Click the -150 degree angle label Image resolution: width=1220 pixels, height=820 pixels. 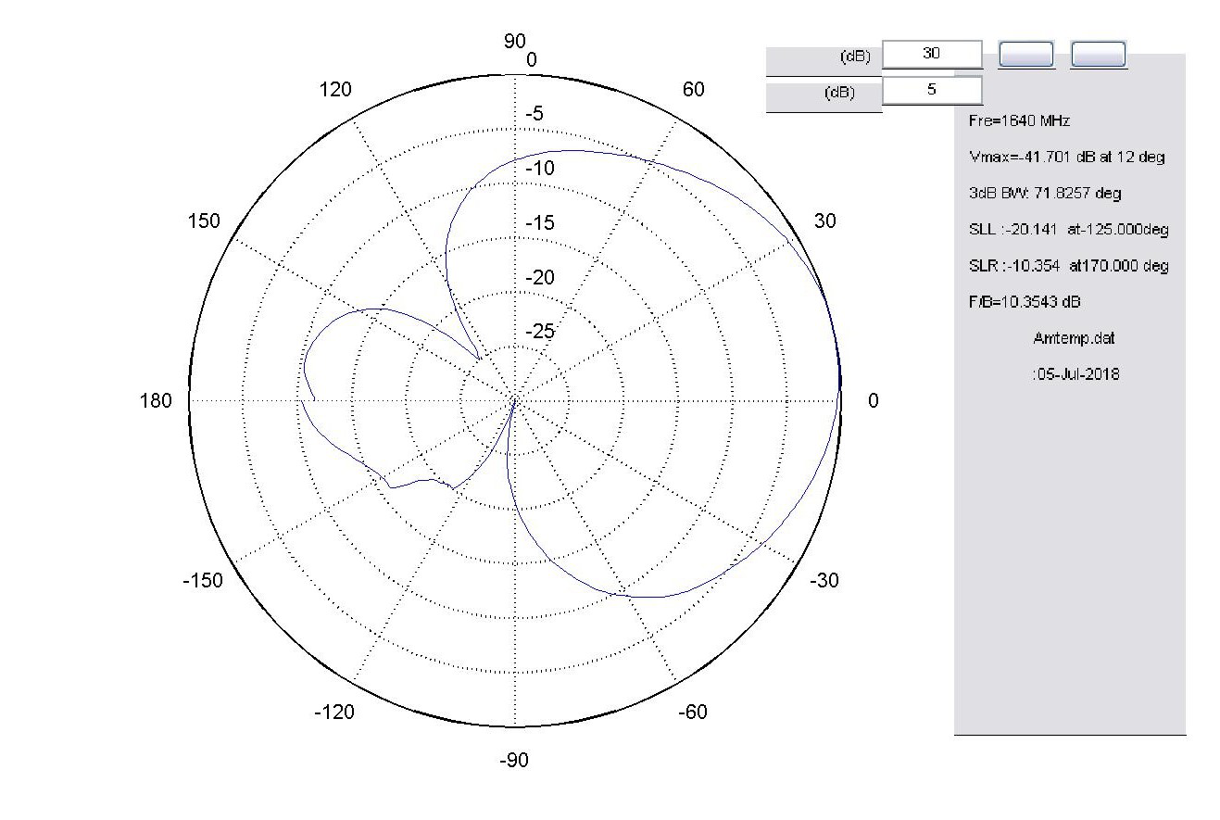[203, 581]
